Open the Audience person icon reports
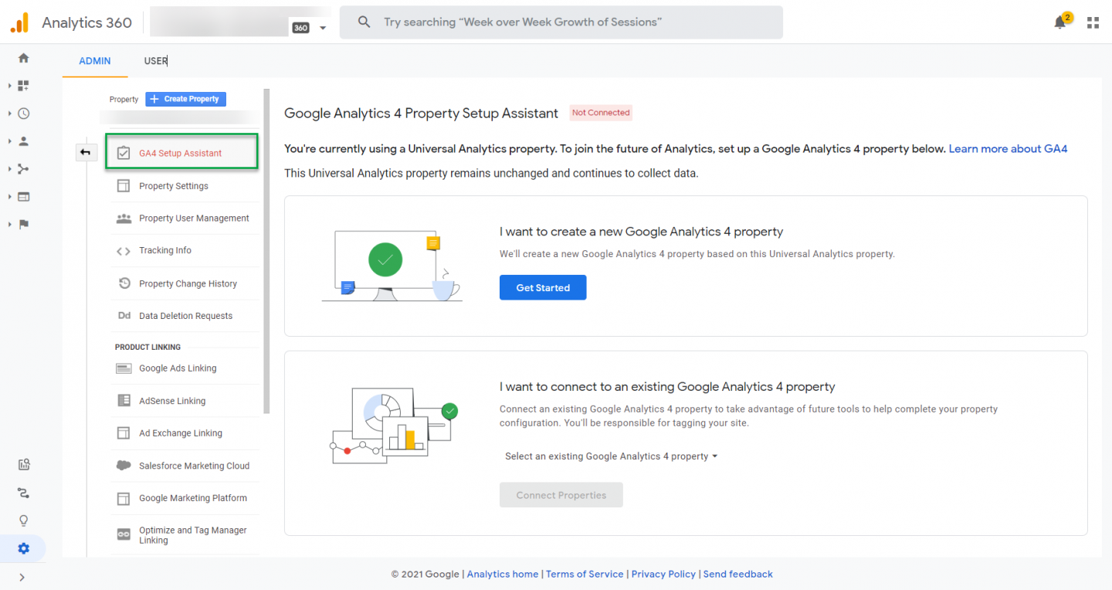Viewport: 1112px width, 590px height. (x=24, y=141)
